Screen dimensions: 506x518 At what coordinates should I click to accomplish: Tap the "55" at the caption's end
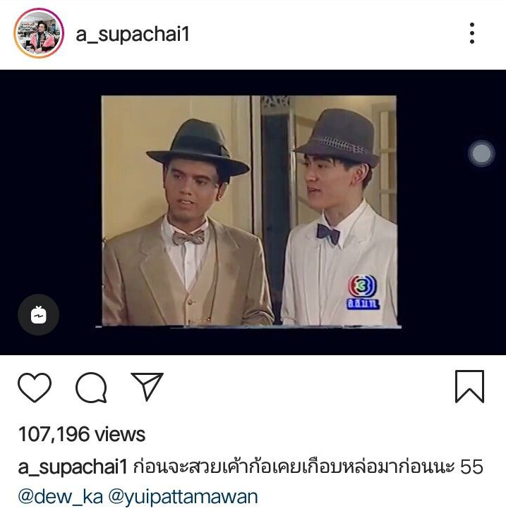[472, 467]
